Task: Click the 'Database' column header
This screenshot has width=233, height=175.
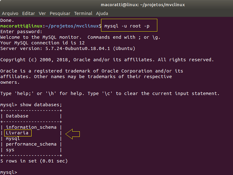Action: 17,116
